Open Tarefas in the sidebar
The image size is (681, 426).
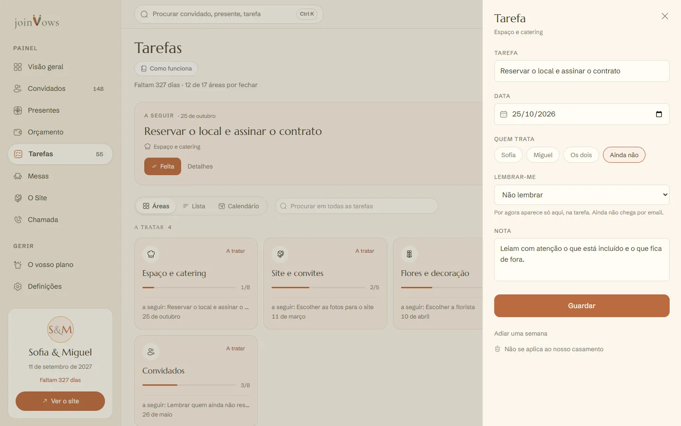(60, 154)
